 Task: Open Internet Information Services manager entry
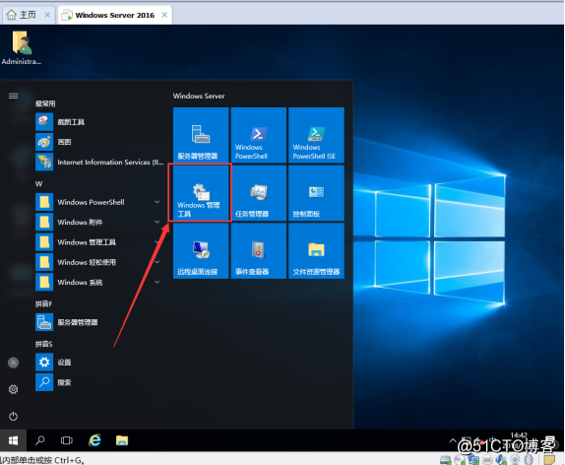[x=99, y=162]
